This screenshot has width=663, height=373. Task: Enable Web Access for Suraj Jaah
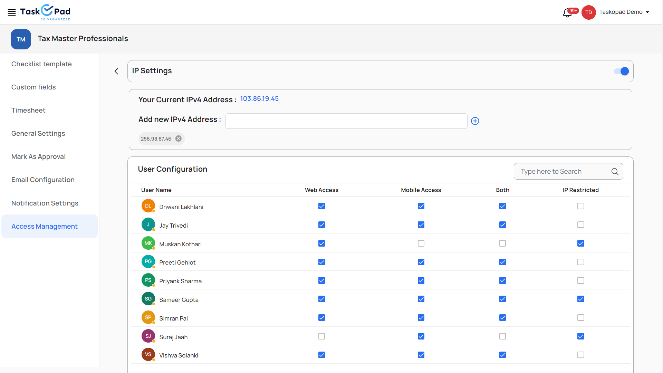pyautogui.click(x=321, y=336)
